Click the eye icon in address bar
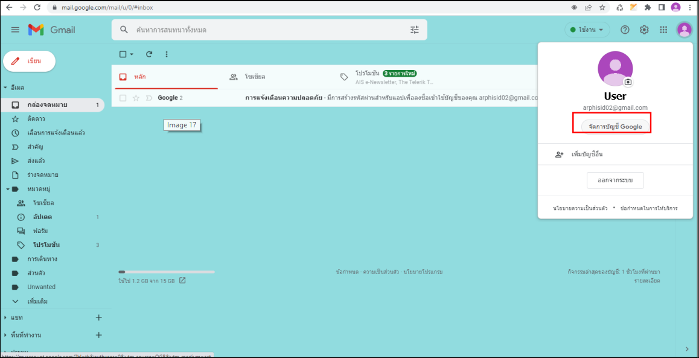The image size is (699, 358). click(575, 8)
